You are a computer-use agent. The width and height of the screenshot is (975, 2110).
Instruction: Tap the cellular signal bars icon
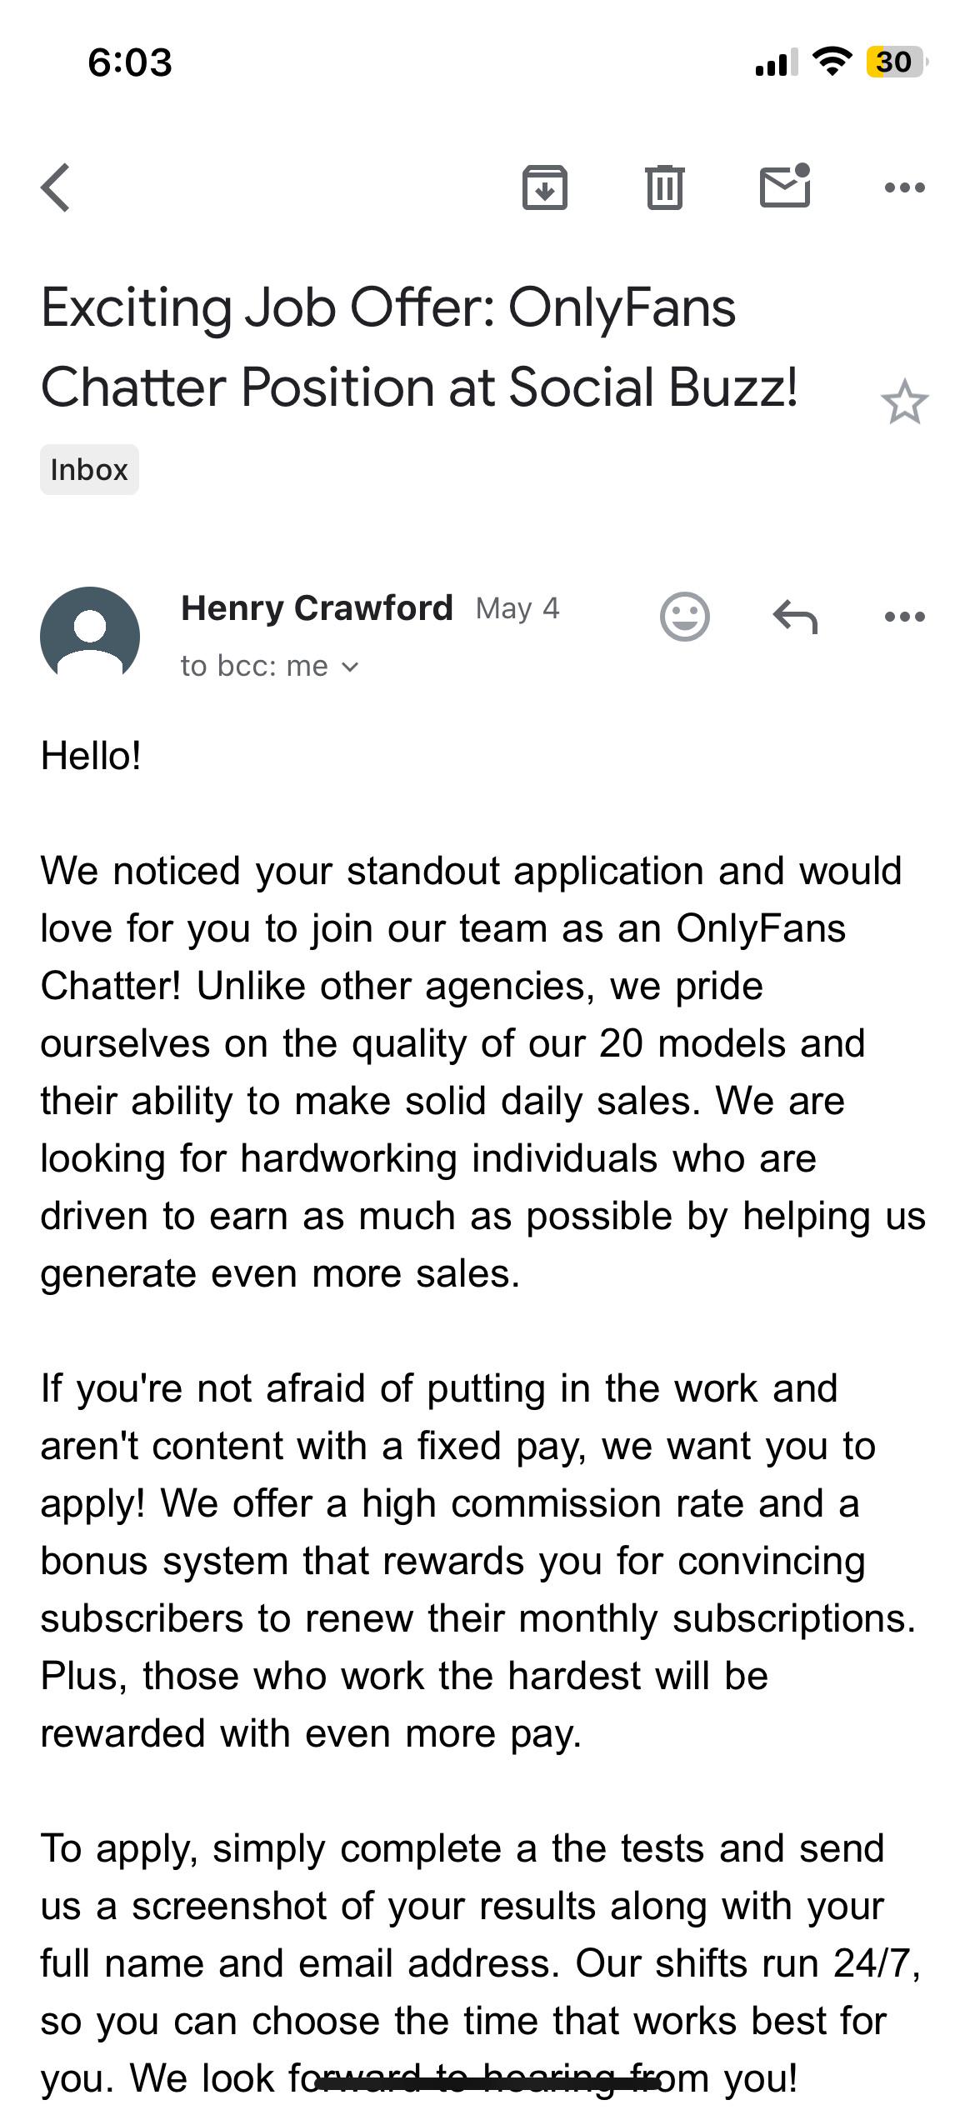click(776, 62)
